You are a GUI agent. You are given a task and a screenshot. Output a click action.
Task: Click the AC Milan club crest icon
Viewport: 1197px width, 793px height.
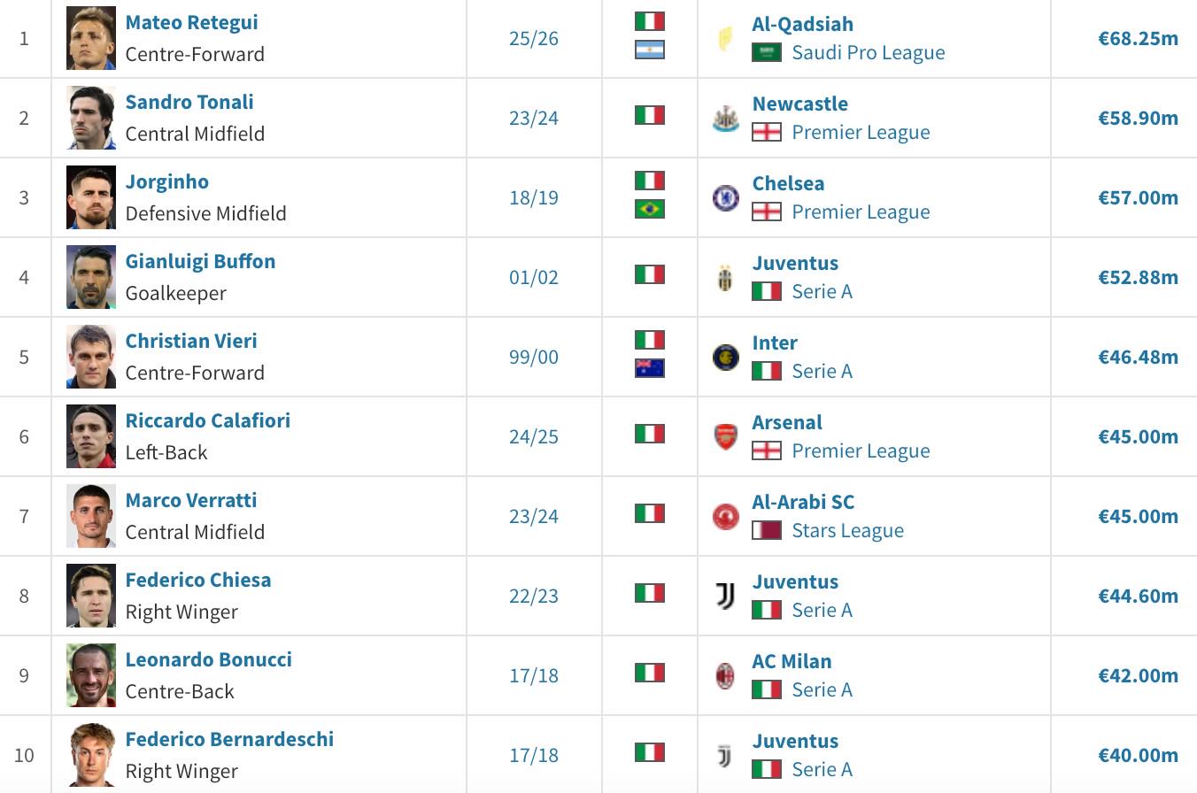tap(725, 676)
